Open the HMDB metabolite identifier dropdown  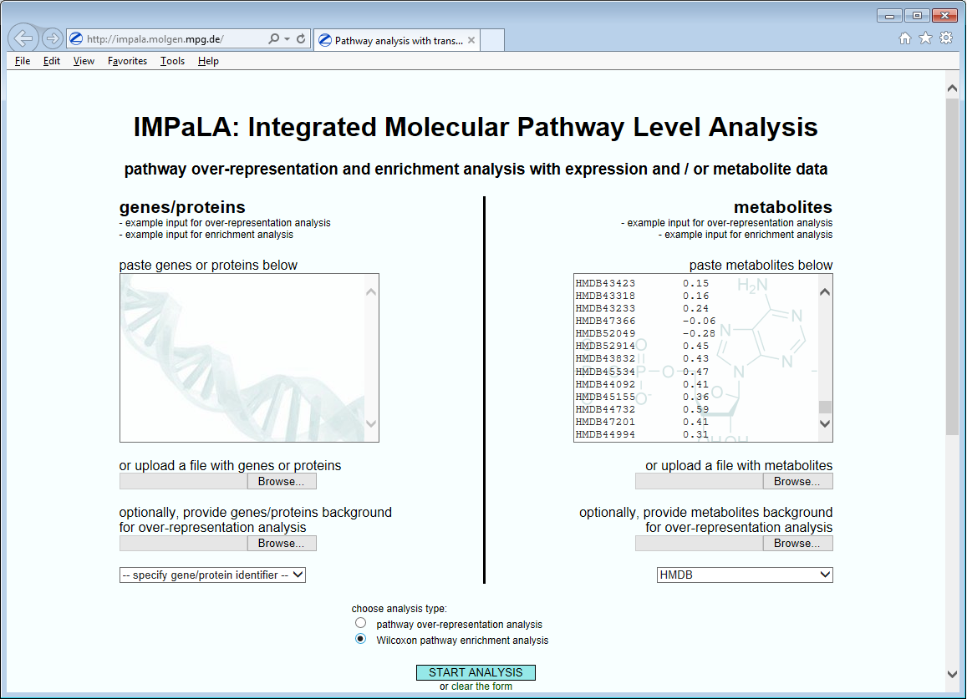[x=745, y=575]
